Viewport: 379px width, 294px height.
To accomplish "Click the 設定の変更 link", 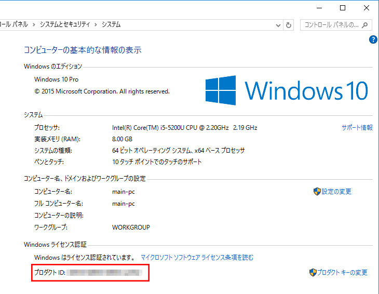I will coord(336,192).
